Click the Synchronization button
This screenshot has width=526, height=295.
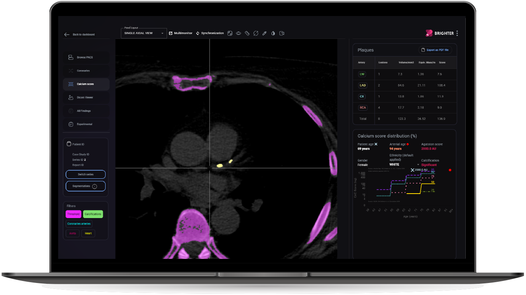coord(210,33)
